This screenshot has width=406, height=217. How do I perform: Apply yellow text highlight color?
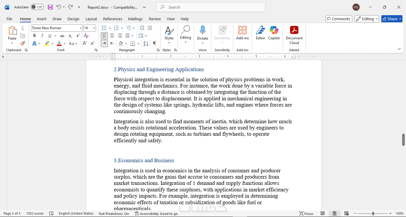pyautogui.click(x=47, y=43)
